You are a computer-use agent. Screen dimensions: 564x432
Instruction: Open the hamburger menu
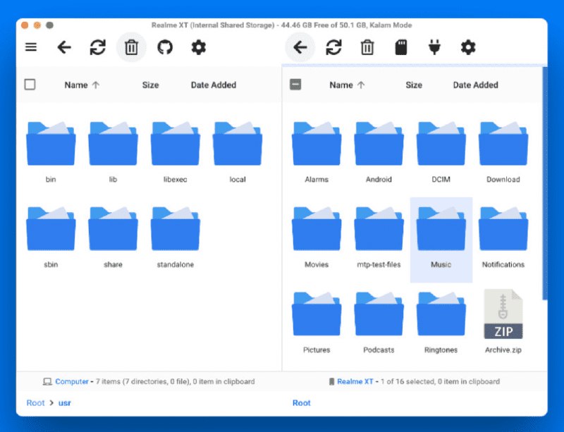point(30,47)
